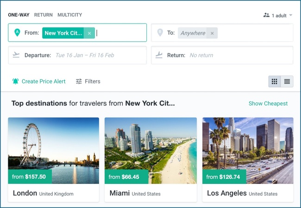301x208 pixels.
Task: Expand the 1 adult passenger dropdown arrow
Action: pyautogui.click(x=291, y=15)
